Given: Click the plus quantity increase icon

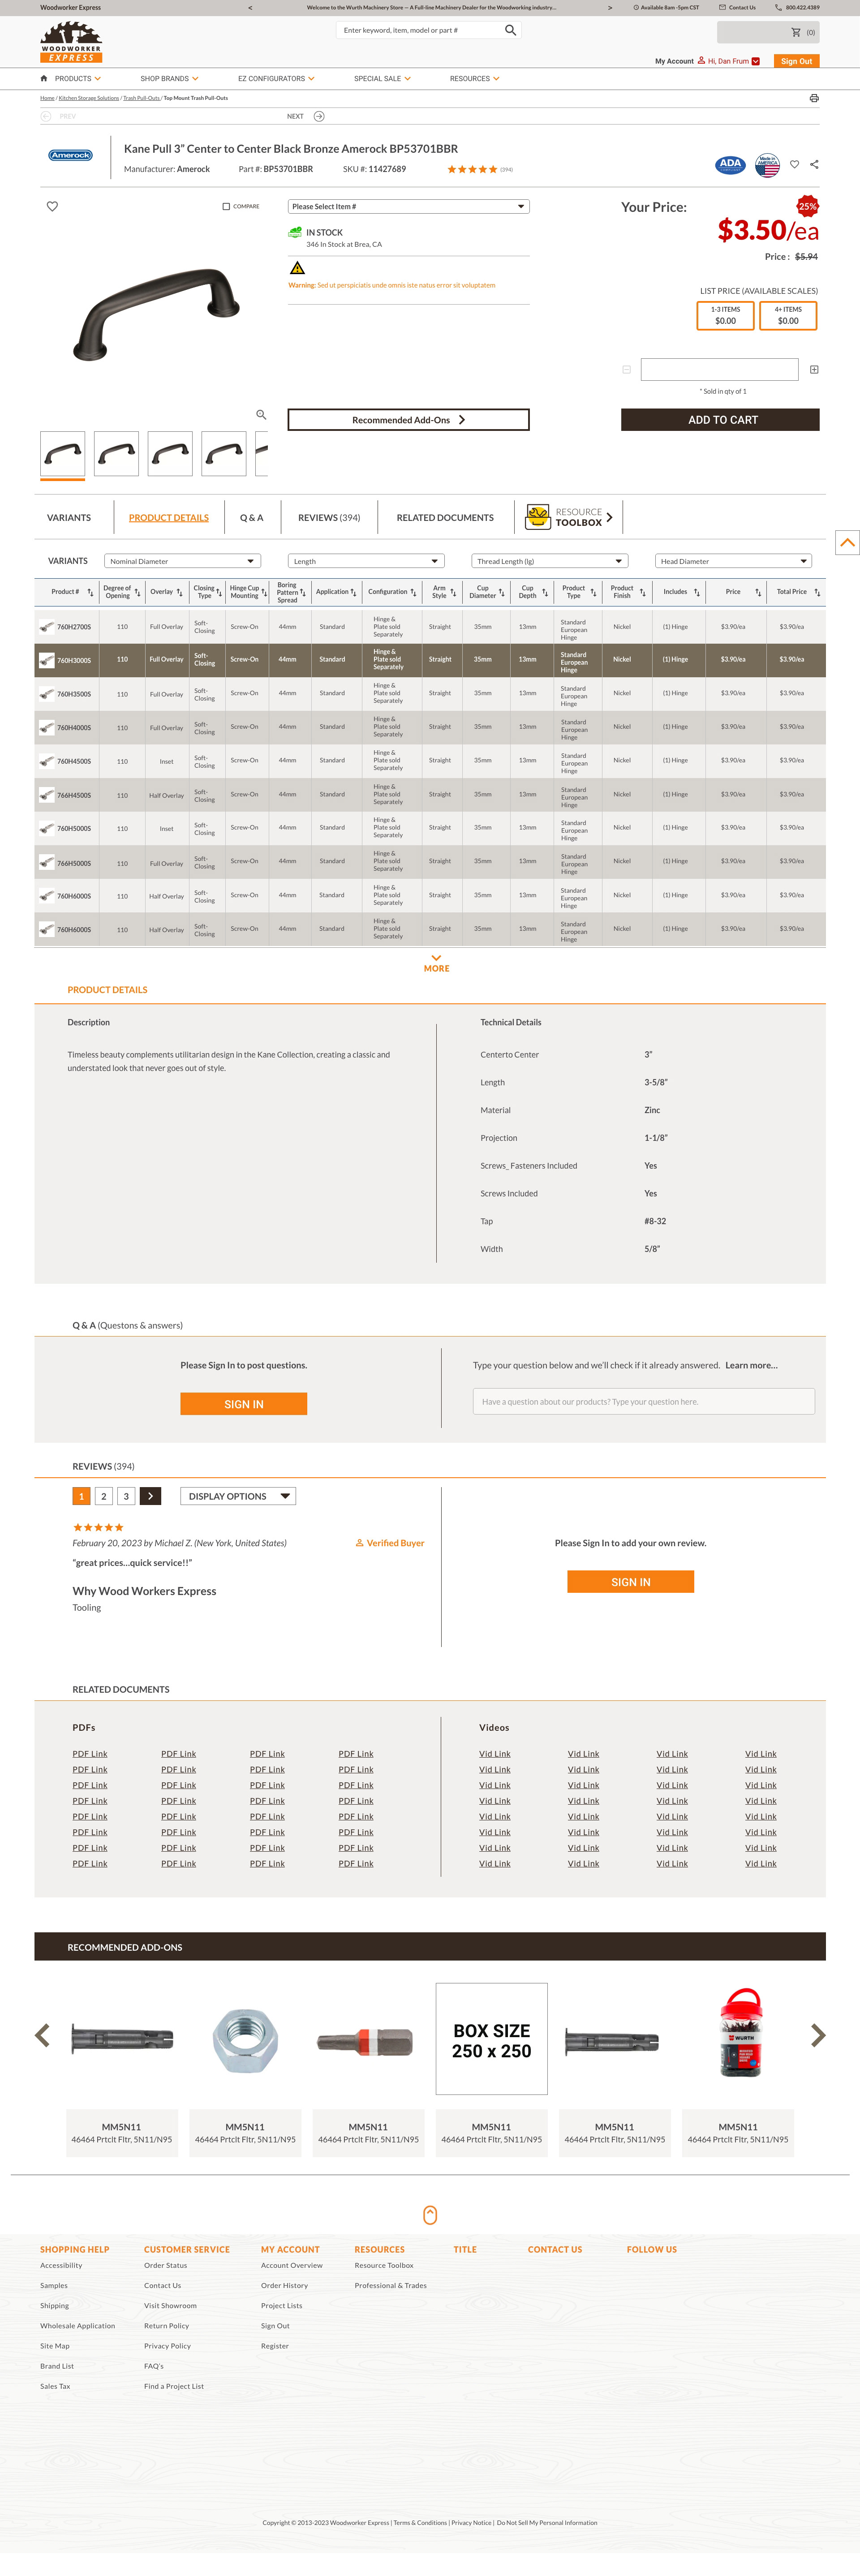Looking at the screenshot, I should point(814,370).
